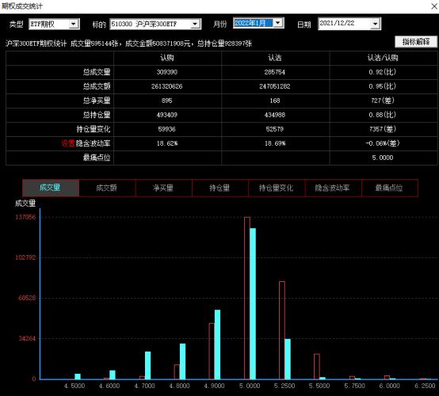Viewport: 439px width, 396px height.
Task: Click the cyan put bar at strike 4.8000
Action: [182, 361]
